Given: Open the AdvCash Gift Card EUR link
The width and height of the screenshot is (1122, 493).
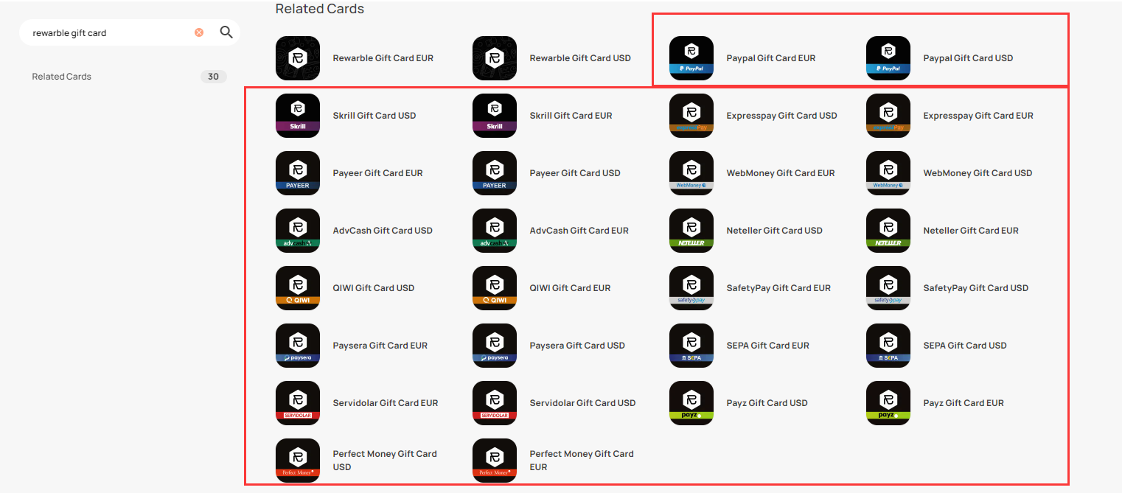Looking at the screenshot, I should pyautogui.click(x=579, y=231).
